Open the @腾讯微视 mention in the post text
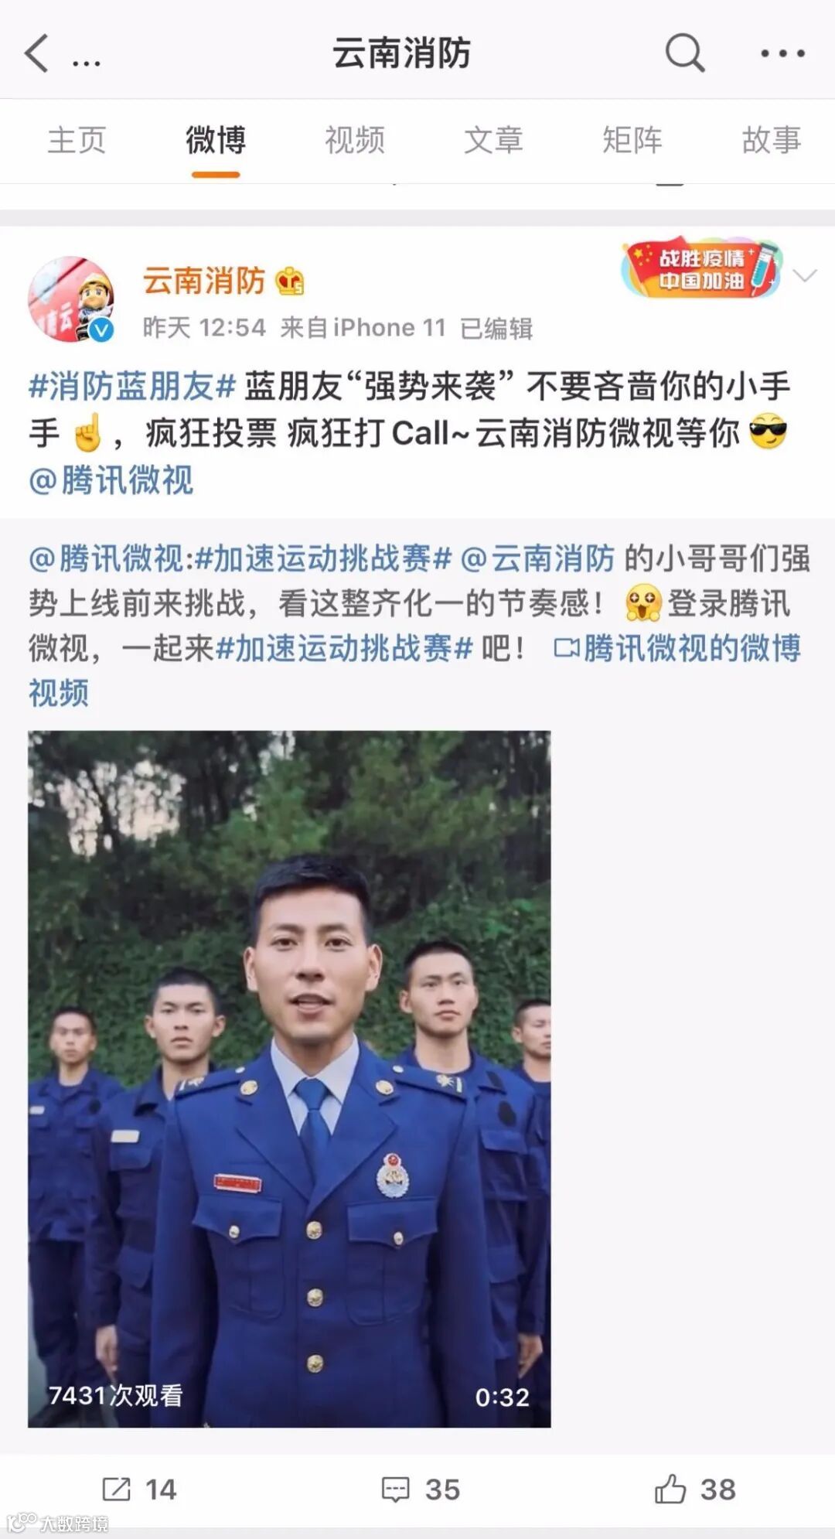The height and width of the screenshot is (1539, 835). tap(111, 479)
